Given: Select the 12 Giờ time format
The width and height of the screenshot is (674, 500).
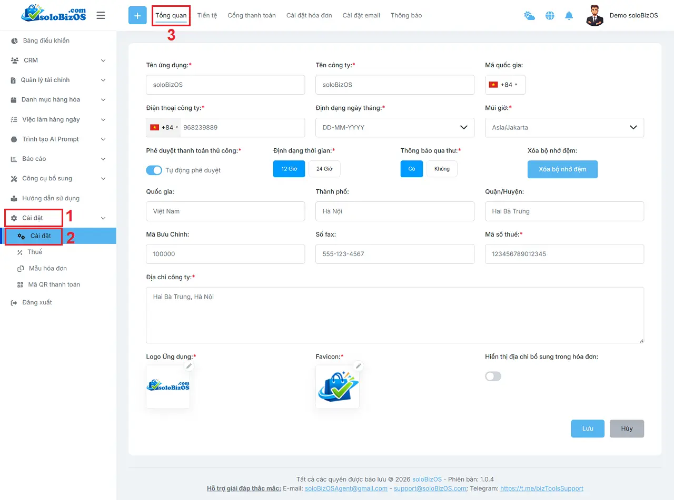Looking at the screenshot, I should coord(289,169).
